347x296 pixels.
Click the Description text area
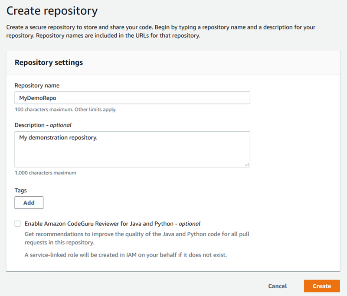point(130,147)
